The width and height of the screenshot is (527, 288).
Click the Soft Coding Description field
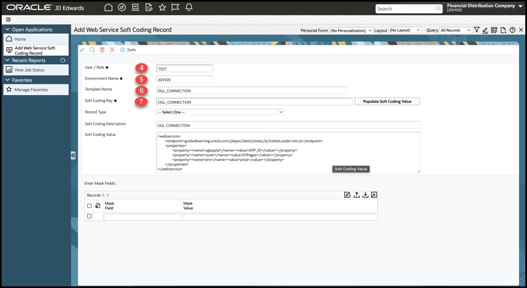pyautogui.click(x=288, y=125)
